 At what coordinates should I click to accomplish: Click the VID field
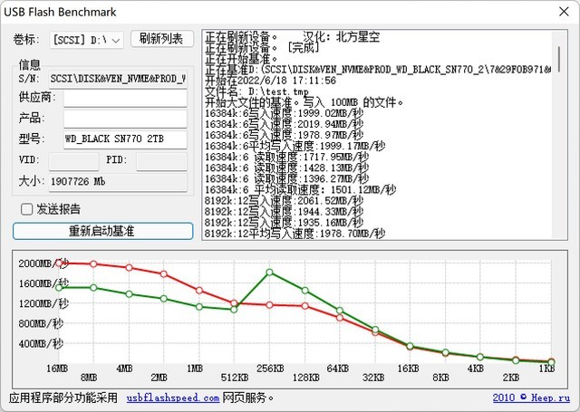pos(74,161)
